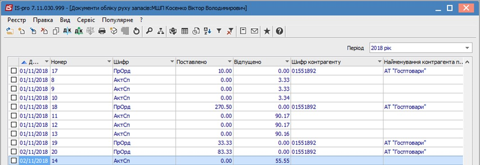Click the scrollbar up arrow of the table

pyautogui.click(x=467, y=62)
